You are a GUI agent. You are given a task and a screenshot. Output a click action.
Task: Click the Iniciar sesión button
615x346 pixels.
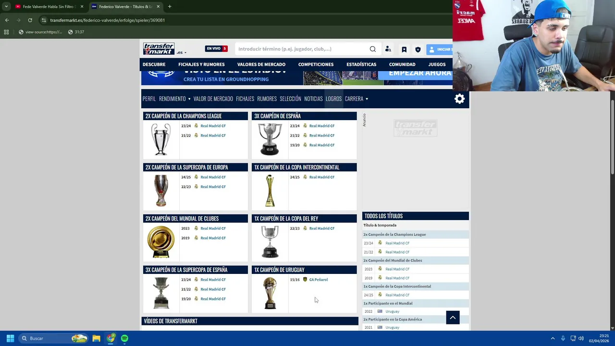point(439,49)
